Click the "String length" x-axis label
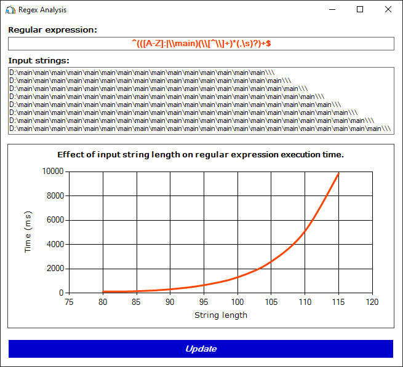The width and height of the screenshot is (403, 367). (221, 315)
